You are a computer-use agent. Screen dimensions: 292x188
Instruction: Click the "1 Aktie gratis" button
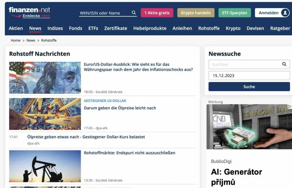[x=158, y=12]
